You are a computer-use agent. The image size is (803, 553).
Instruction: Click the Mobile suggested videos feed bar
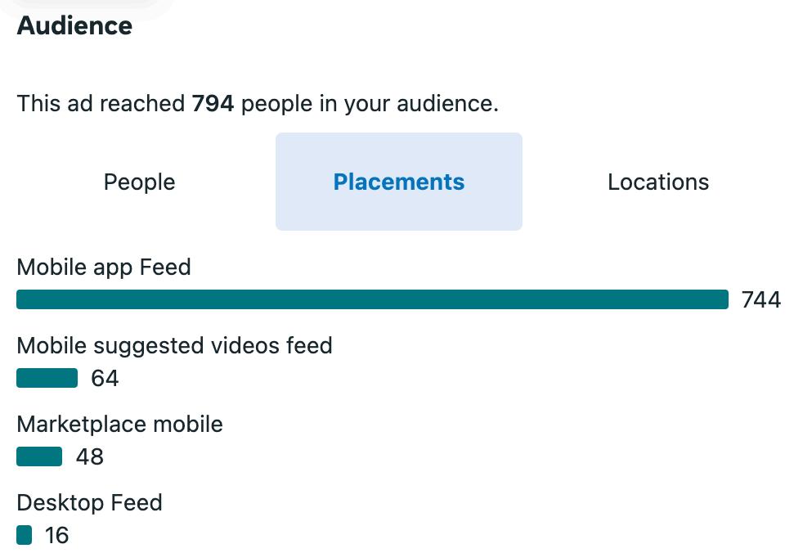coord(47,378)
